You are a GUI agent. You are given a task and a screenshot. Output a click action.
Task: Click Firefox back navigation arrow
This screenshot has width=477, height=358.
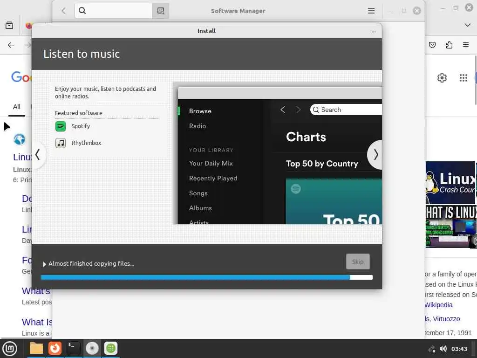11,45
